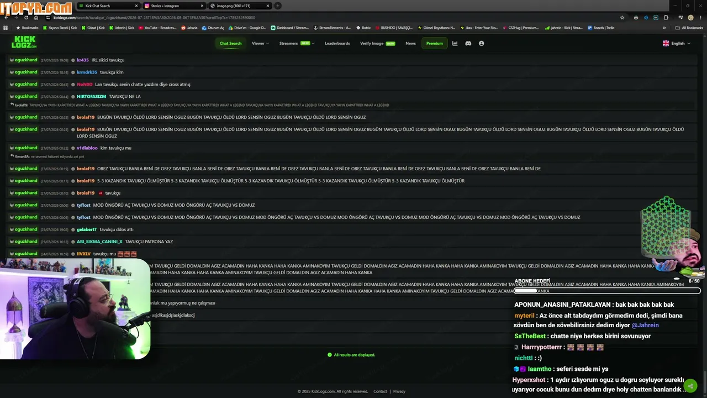Reload the page in the browser
Image resolution: width=707 pixels, height=398 pixels.
(x=27, y=18)
